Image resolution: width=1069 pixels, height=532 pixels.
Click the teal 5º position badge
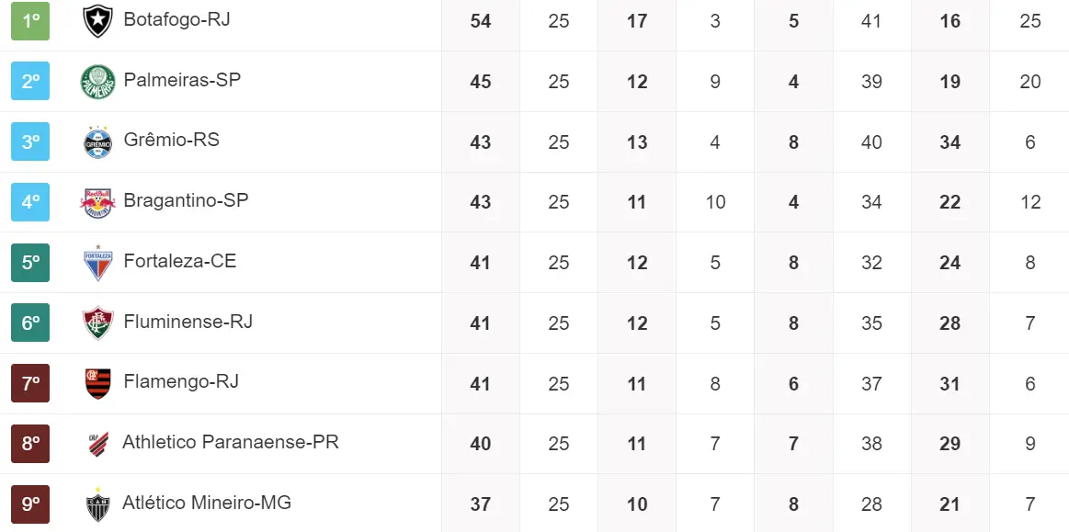[30, 262]
